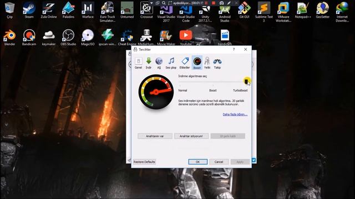Open the Genel preferences tab

click(138, 63)
